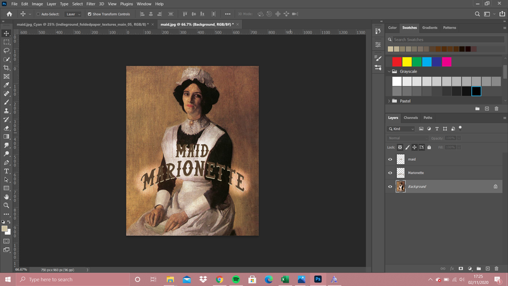This screenshot has height=286, width=508.
Task: Switch to the Channels tab
Action: click(410, 118)
